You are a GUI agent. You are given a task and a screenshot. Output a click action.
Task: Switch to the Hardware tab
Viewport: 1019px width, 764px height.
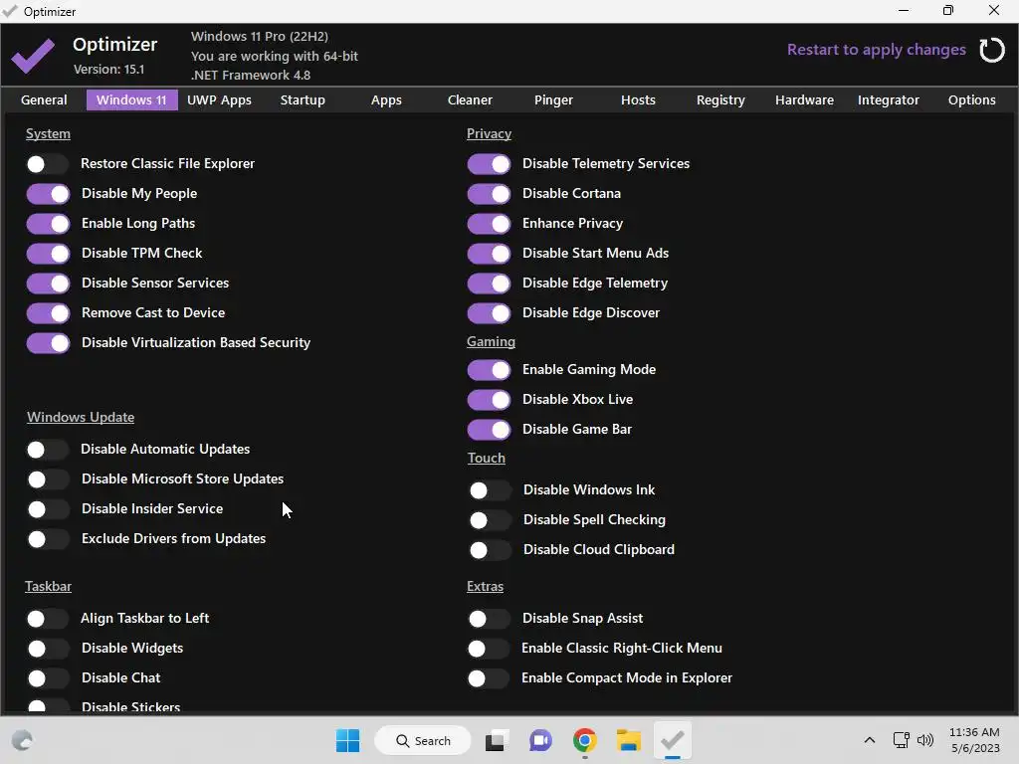point(804,100)
